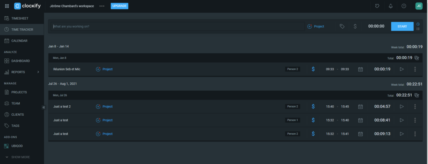Focus the 'What are you working on?' field
428x164 pixels.
click(178, 26)
